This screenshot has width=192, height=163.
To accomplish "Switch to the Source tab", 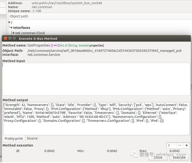I will point(32,138).
